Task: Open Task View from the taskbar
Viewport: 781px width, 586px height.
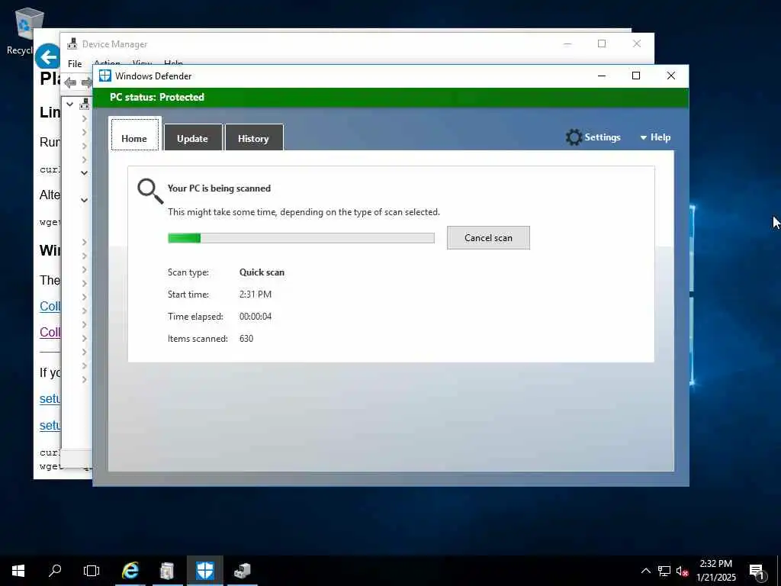Action: tap(92, 571)
